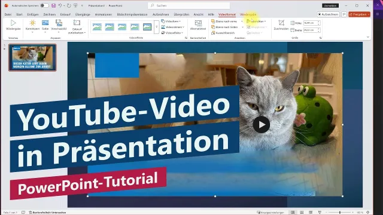Viewport: 383px width, 215px height.
Task: Switch to Normal view icon
Action: click(x=293, y=213)
